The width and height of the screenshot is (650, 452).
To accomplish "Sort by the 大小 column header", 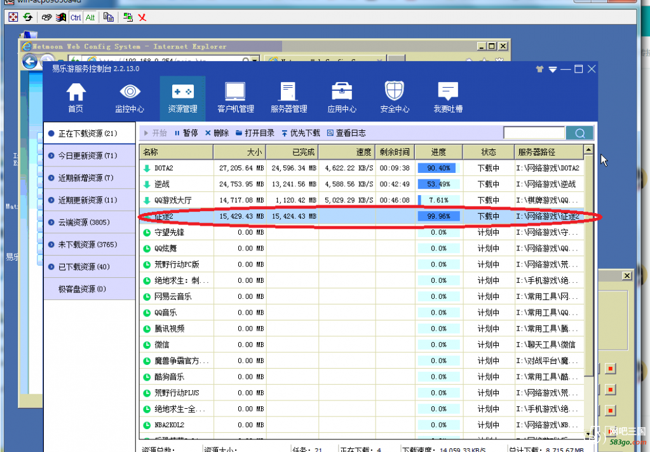I will click(240, 152).
